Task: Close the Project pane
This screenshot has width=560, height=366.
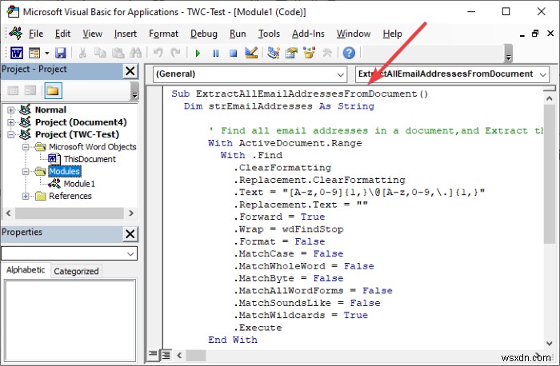Action: coord(130,71)
